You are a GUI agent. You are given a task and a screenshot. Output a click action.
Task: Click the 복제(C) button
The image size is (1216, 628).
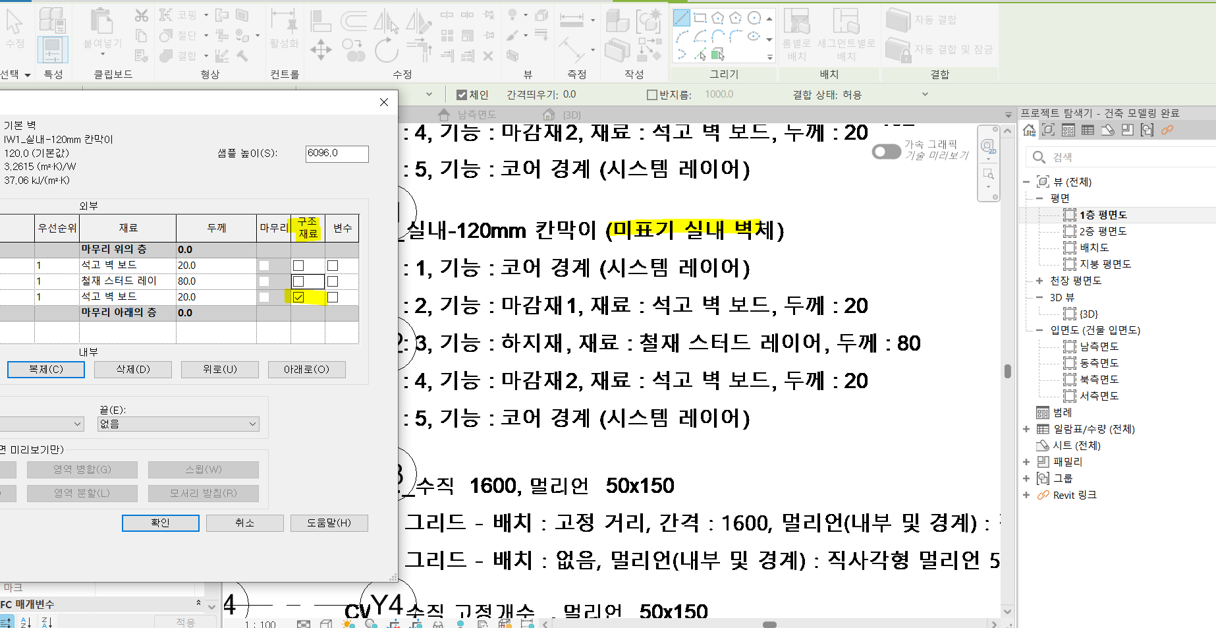[x=46, y=370]
